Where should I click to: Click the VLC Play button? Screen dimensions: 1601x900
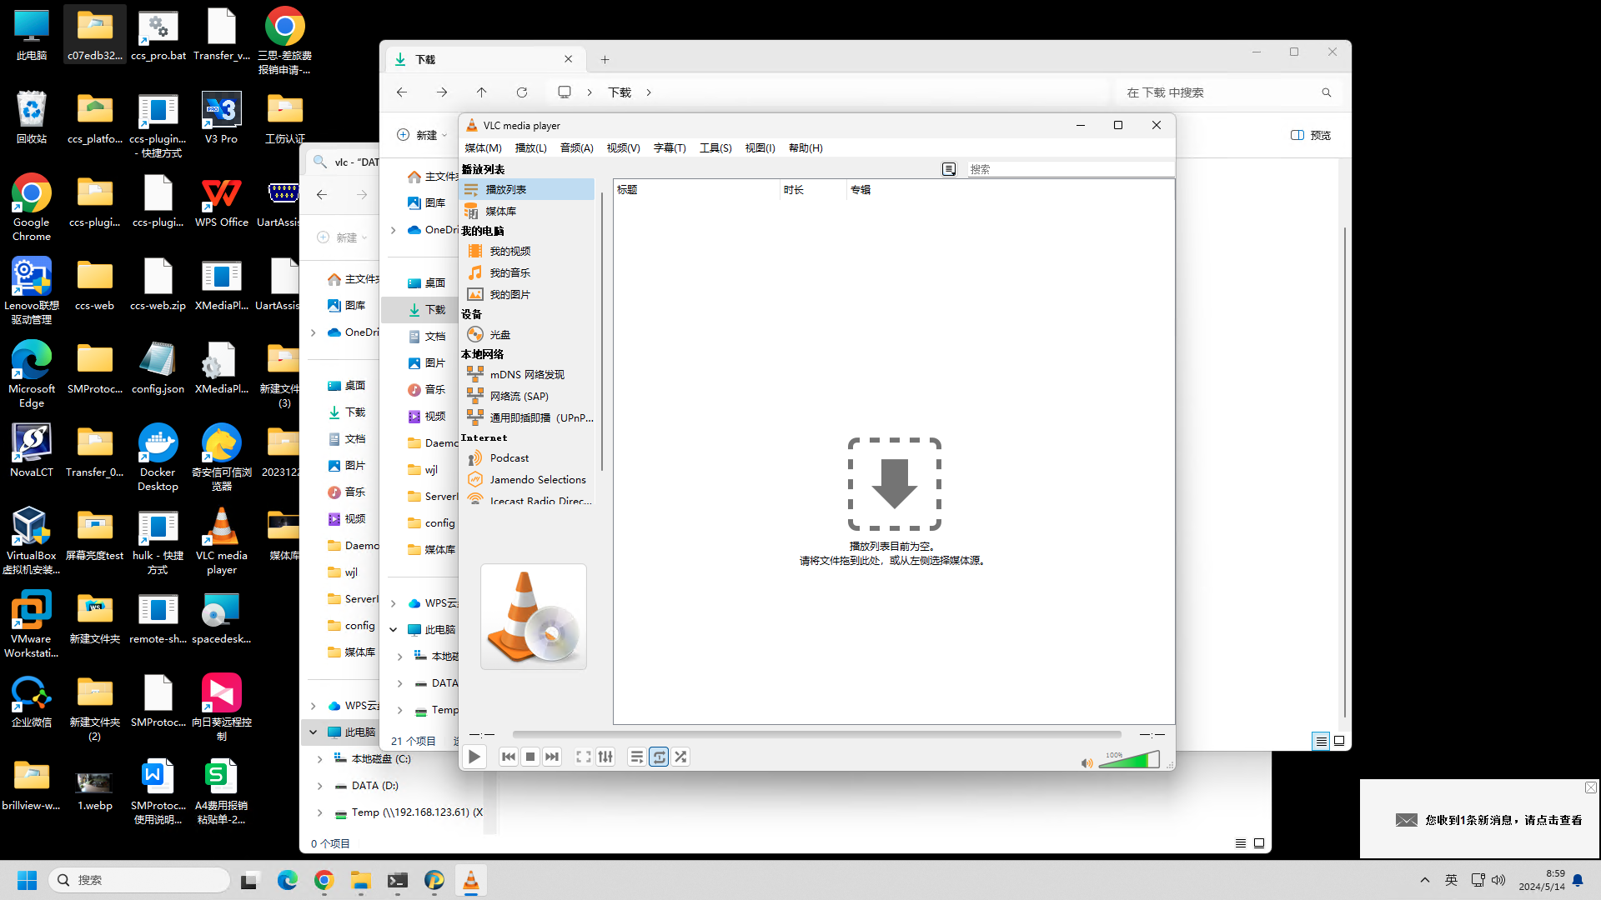[x=474, y=757]
